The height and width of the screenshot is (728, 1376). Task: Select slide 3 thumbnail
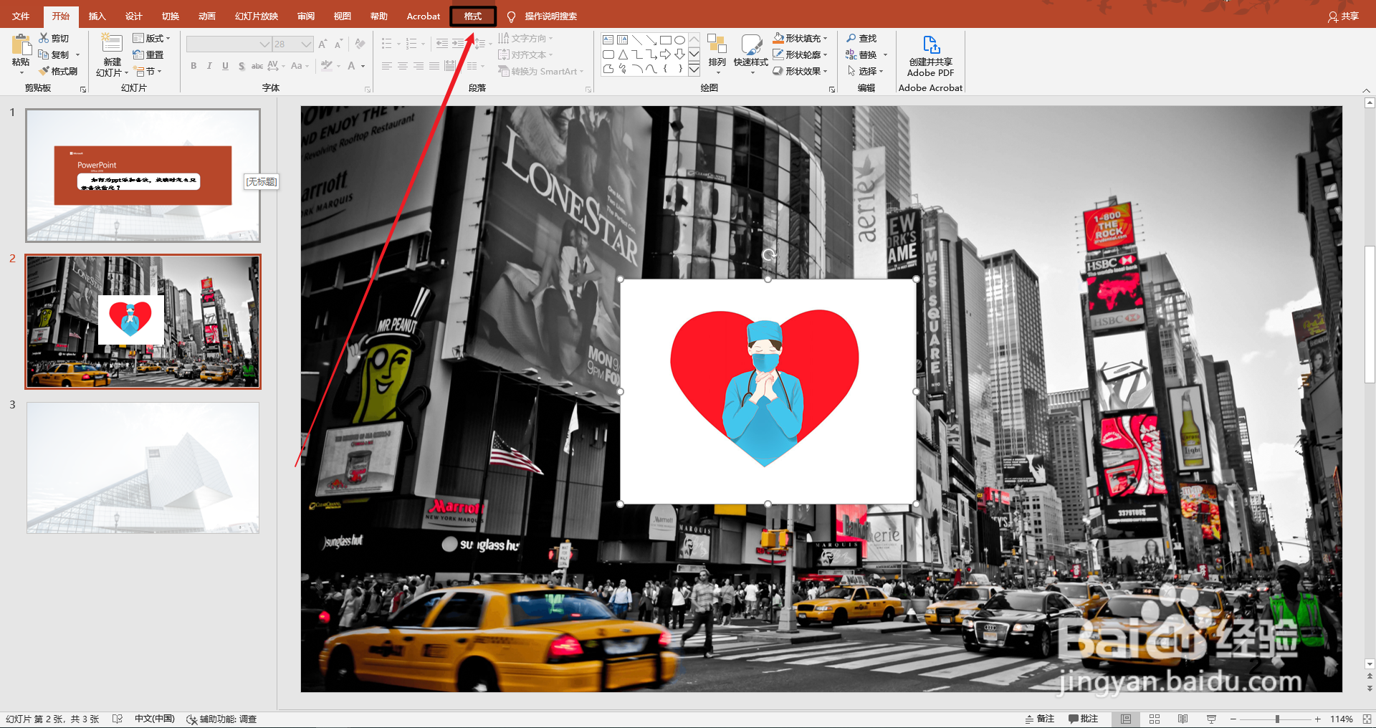(143, 467)
